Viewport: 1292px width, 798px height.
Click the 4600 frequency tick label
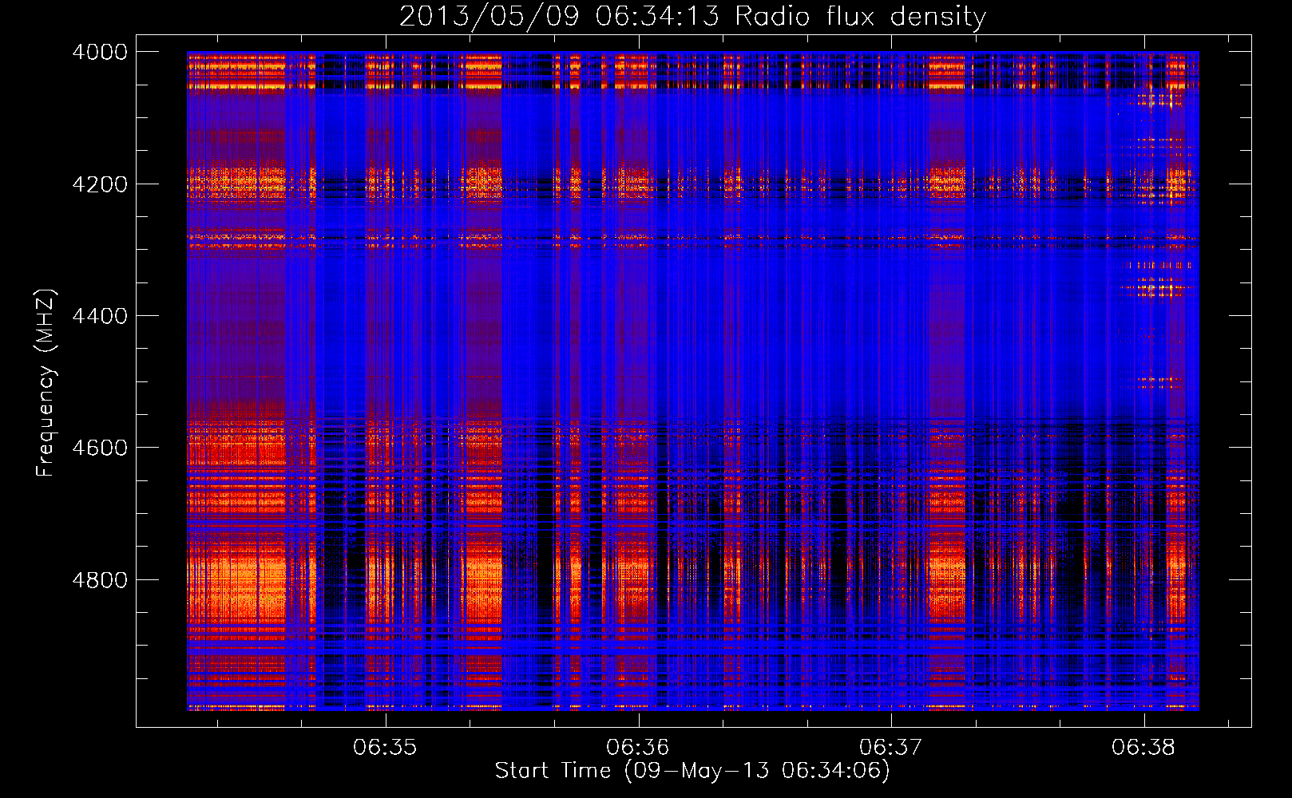(x=100, y=448)
